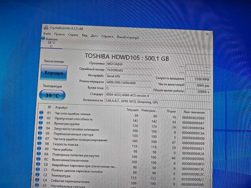
Task: Click the serial number field Y63GR6JAS
Action: (x=129, y=70)
